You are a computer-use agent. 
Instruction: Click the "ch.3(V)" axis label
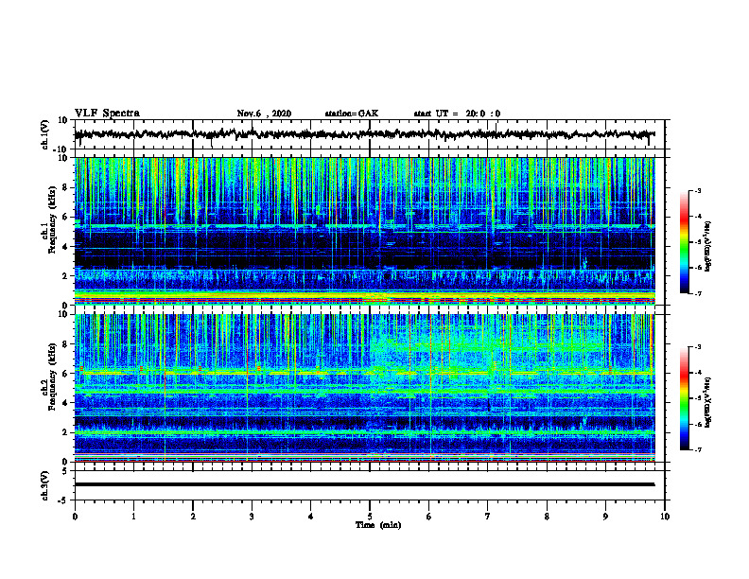(x=44, y=485)
